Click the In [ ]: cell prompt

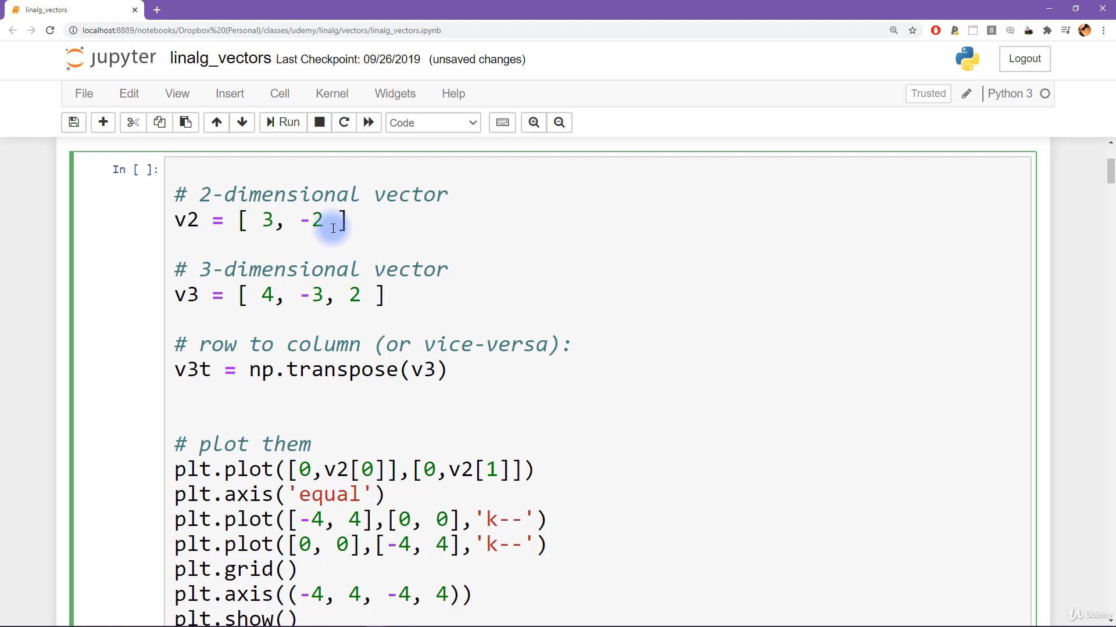pos(135,170)
